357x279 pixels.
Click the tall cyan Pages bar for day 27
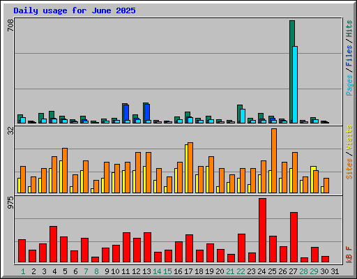[x=295, y=84]
